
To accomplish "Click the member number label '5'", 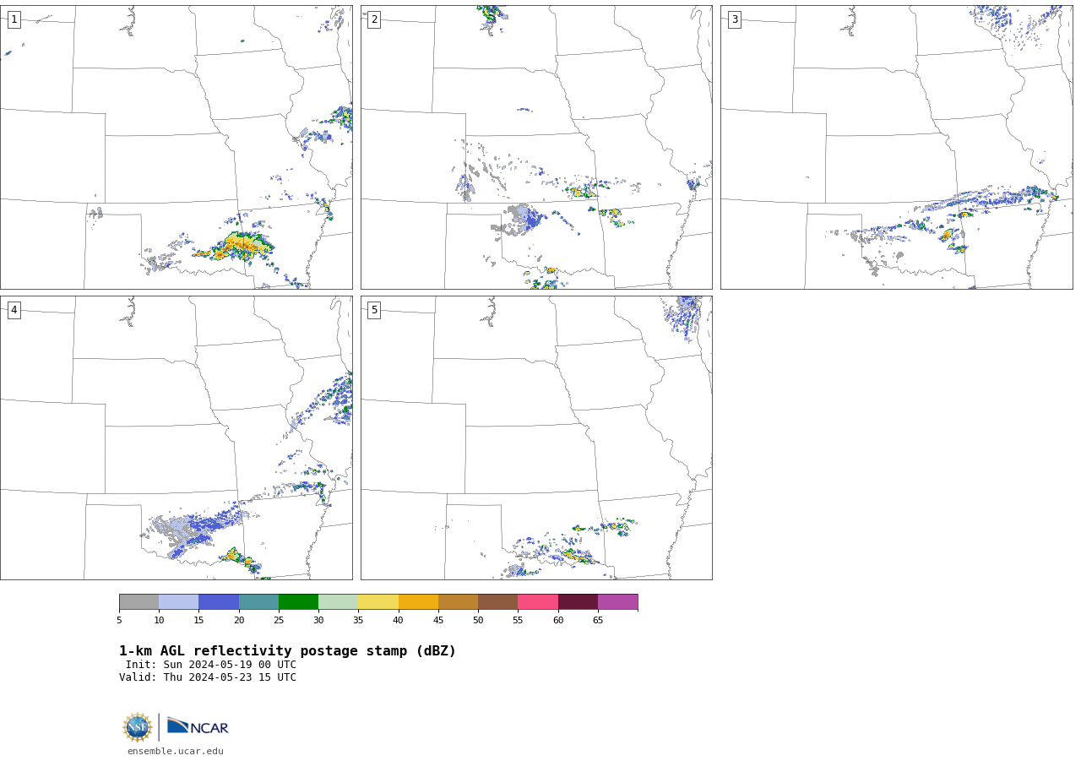I will (x=374, y=310).
